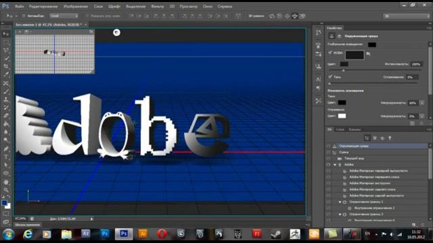Click the Scale 3D object mode icon
The height and width of the screenshot is (243, 433).
302,16
